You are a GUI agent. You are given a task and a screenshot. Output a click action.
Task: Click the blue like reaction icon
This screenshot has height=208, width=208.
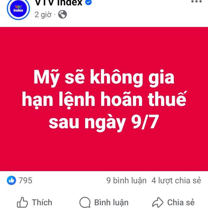click(11, 180)
